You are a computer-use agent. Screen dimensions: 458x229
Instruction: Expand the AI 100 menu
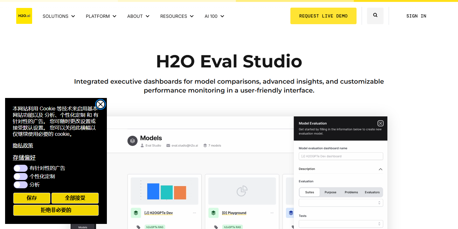point(214,16)
